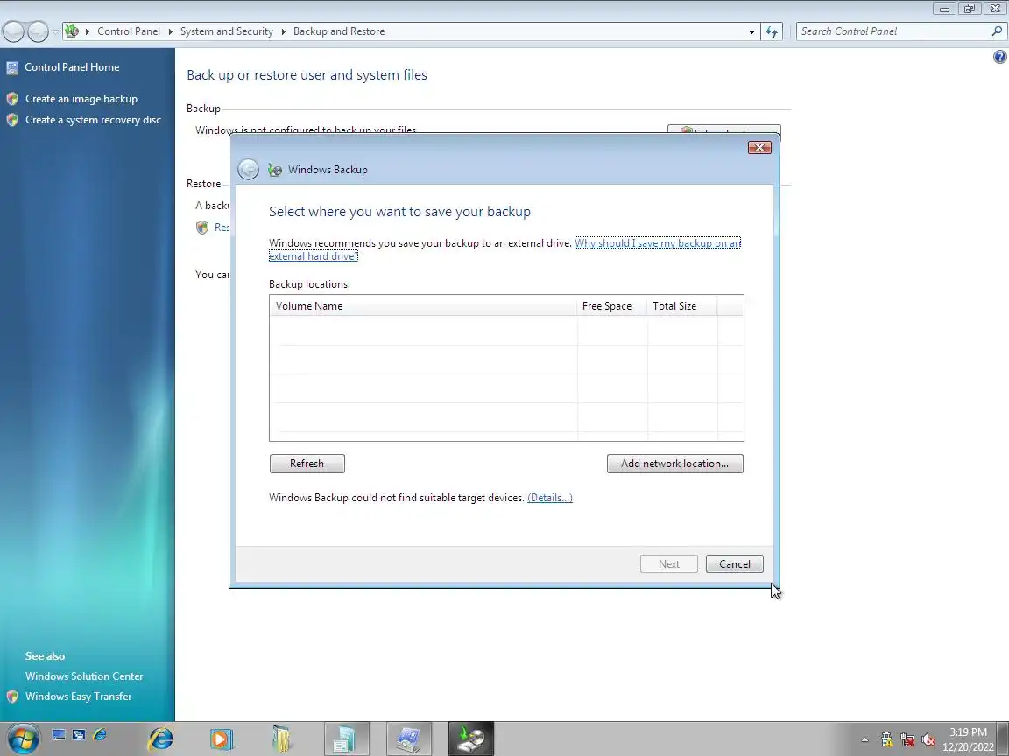Click the Control Panel back navigation button
The width and height of the screenshot is (1009, 756).
(x=13, y=31)
